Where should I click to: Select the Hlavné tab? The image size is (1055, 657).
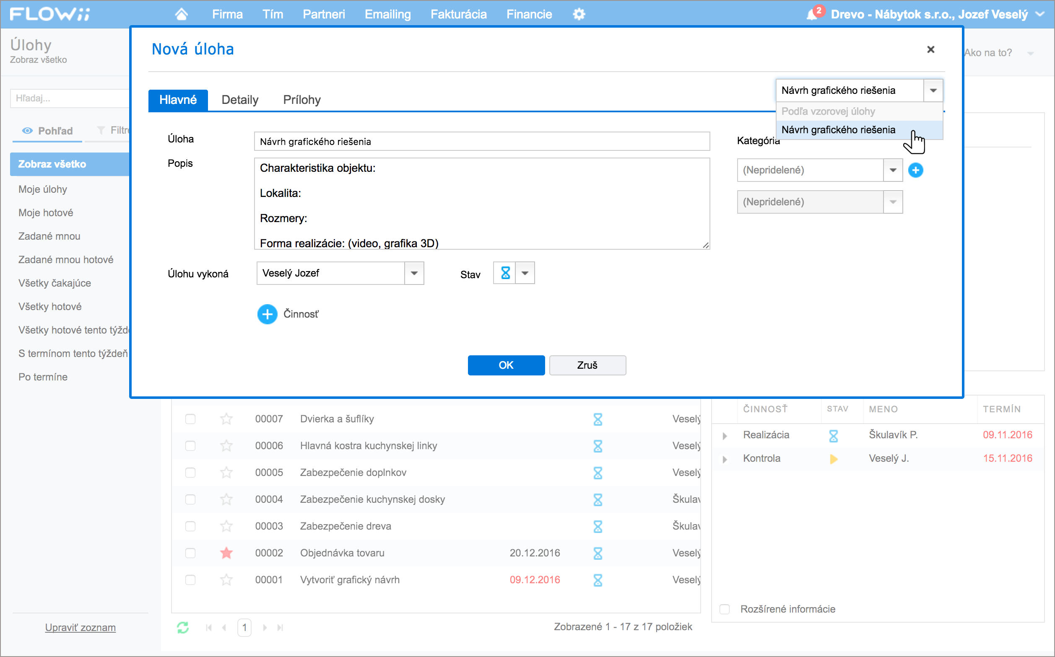point(178,100)
